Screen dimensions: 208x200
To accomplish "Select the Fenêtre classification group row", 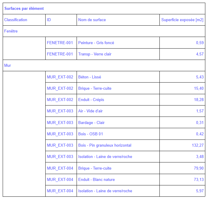I will tap(11, 31).
